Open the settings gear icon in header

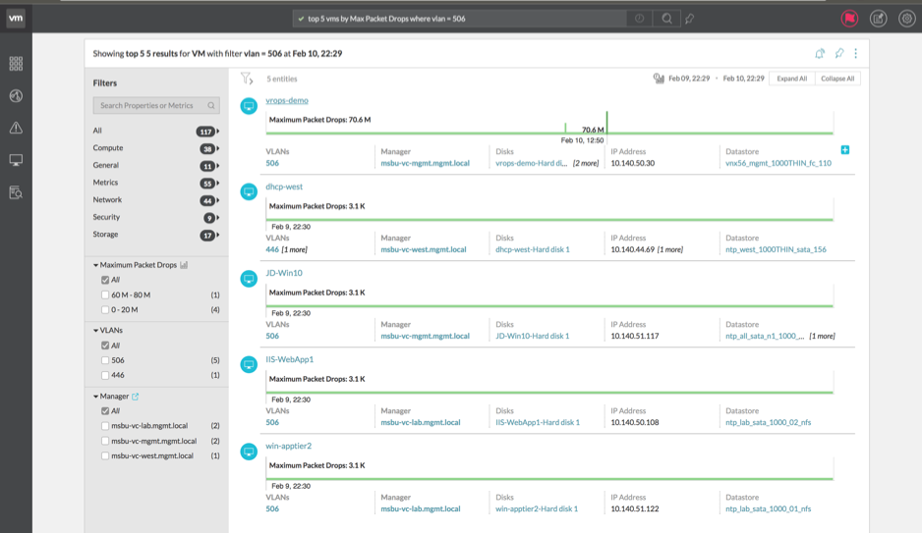[x=906, y=19]
